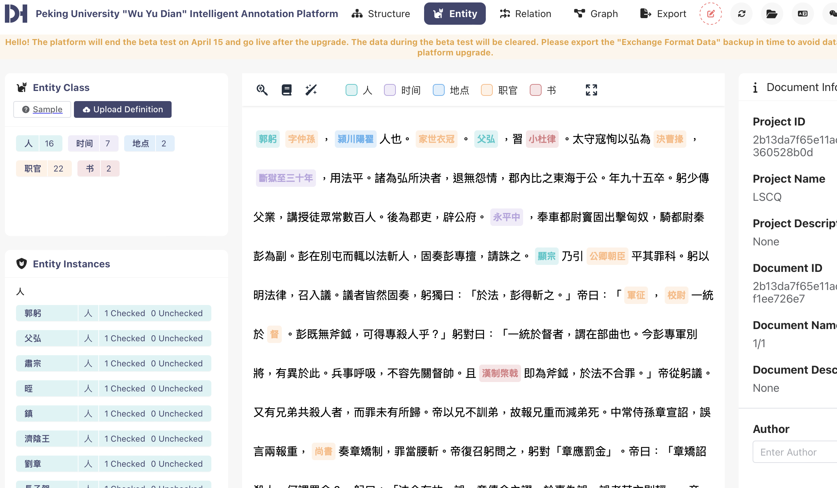Toggle fullscreen expand icon
The height and width of the screenshot is (488, 837).
pyautogui.click(x=591, y=90)
